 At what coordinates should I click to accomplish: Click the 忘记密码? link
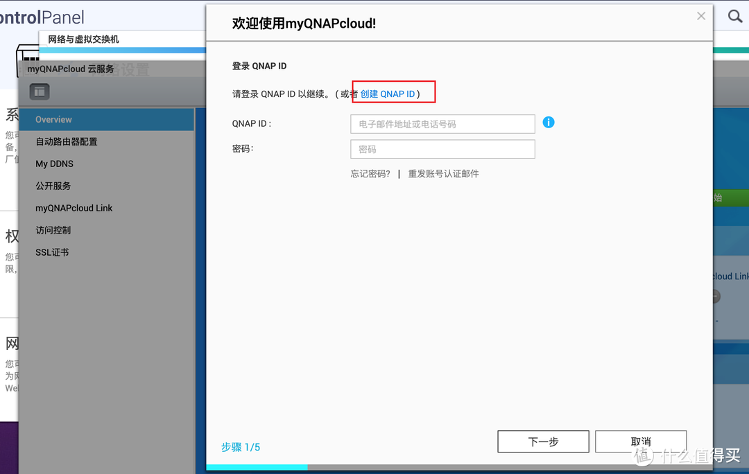(370, 174)
